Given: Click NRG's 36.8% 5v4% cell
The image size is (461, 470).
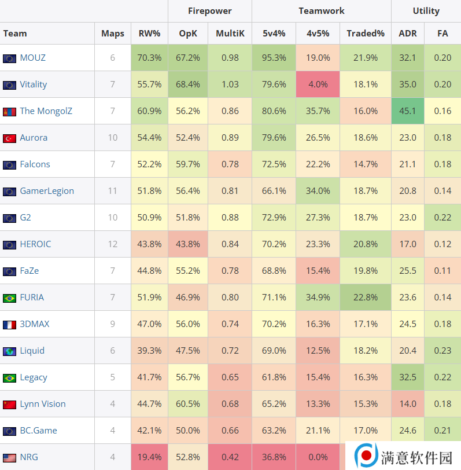Looking at the screenshot, I should (x=274, y=457).
